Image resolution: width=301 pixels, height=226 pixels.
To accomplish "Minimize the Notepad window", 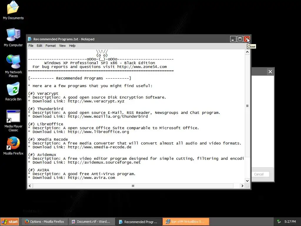I will click(233, 39).
